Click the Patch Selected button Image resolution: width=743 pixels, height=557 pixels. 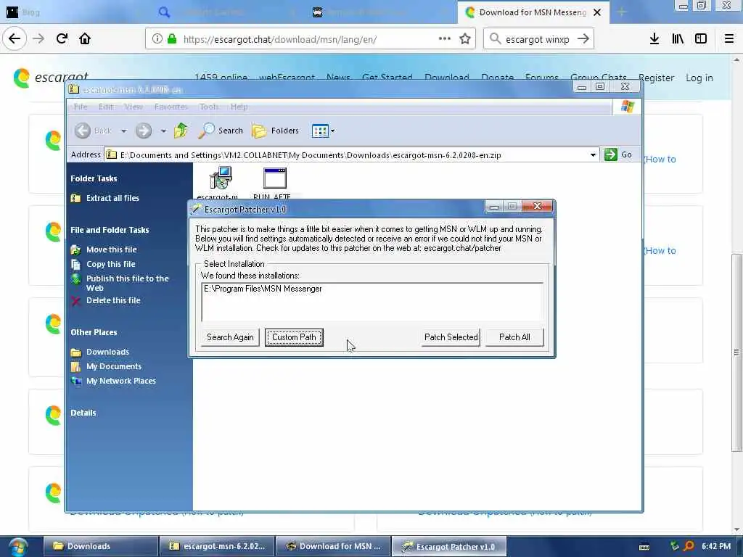click(451, 337)
